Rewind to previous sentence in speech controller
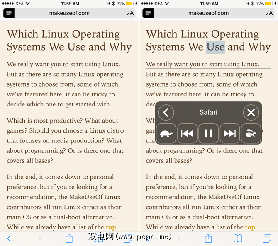Image resolution: width=278 pixels, height=246 pixels. click(x=187, y=133)
